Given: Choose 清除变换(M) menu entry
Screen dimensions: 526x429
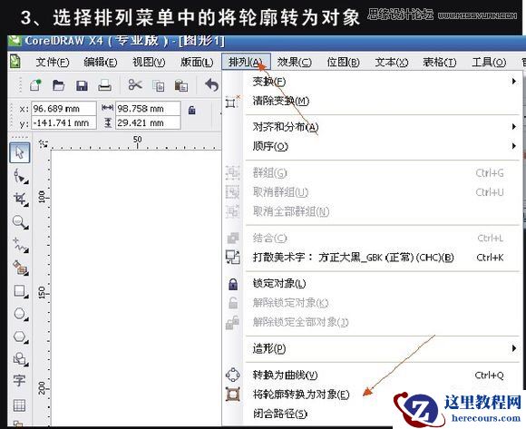Looking at the screenshot, I should pos(373,101).
